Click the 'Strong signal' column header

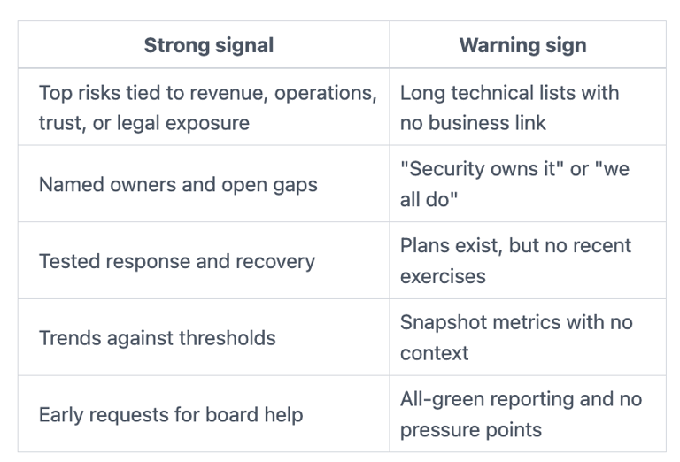tap(209, 46)
